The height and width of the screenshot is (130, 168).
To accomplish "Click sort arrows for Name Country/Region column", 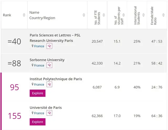I will [84, 15].
